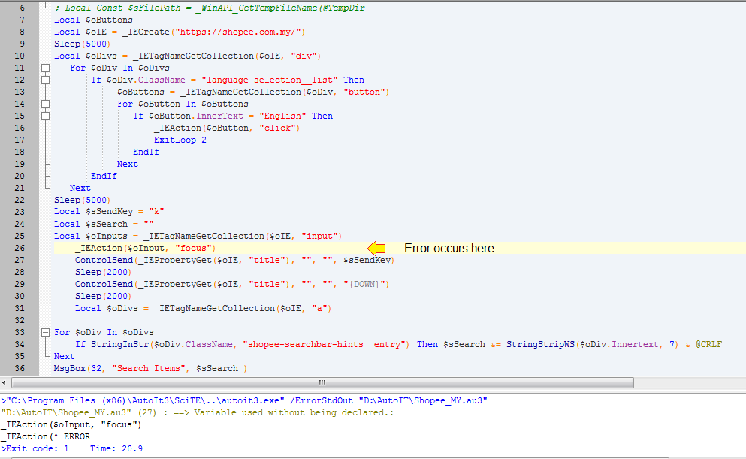Collapse the If block fold at line 12

[x=45, y=80]
